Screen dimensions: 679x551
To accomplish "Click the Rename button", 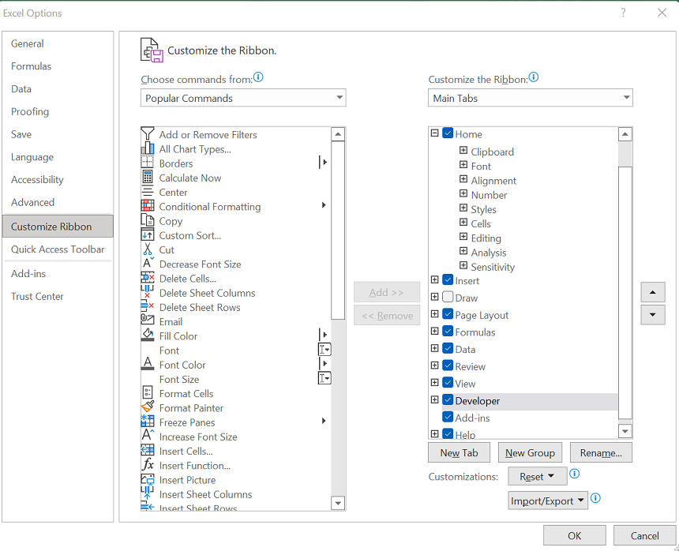I will click(601, 453).
